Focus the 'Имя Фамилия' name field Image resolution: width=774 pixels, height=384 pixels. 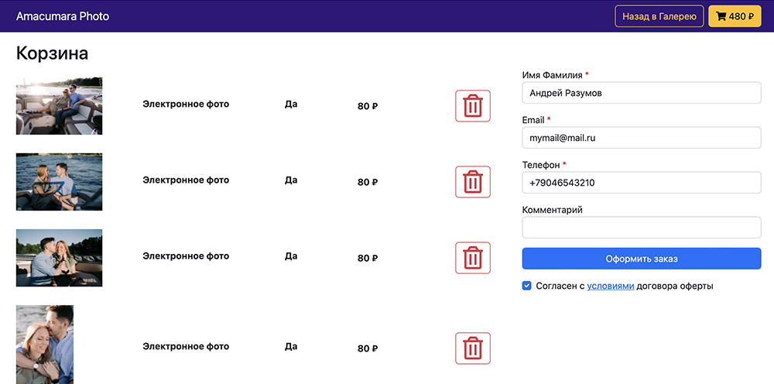point(641,93)
